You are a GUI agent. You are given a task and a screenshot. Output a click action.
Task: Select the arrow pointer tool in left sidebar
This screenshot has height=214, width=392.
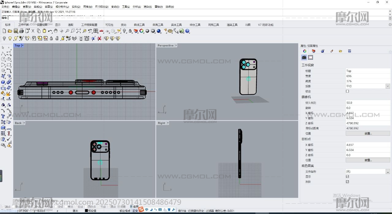(x=3, y=47)
